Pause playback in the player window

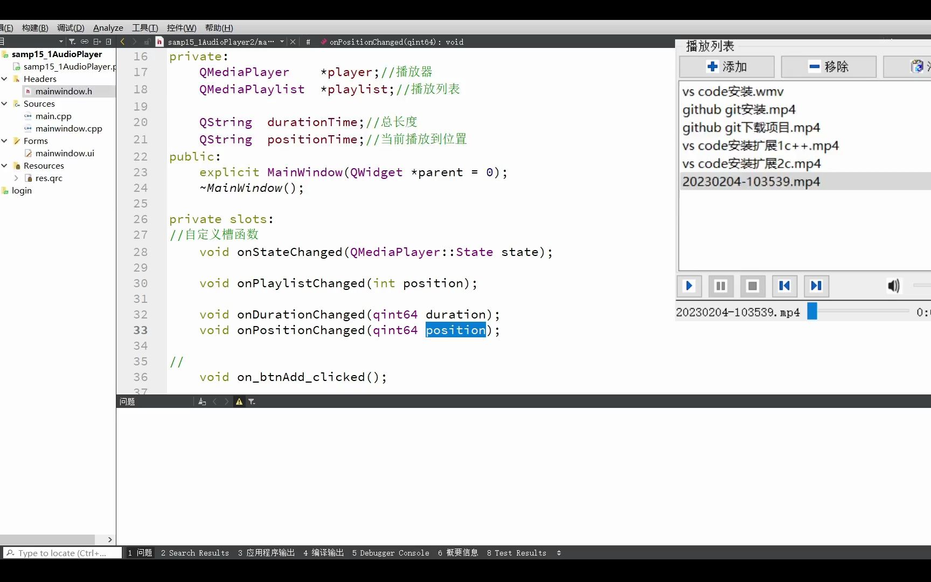click(721, 286)
